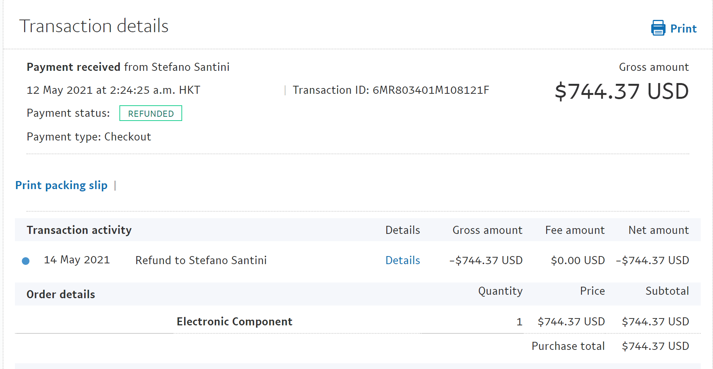713x369 pixels.
Task: Open Details for the refund row
Action: (x=402, y=260)
